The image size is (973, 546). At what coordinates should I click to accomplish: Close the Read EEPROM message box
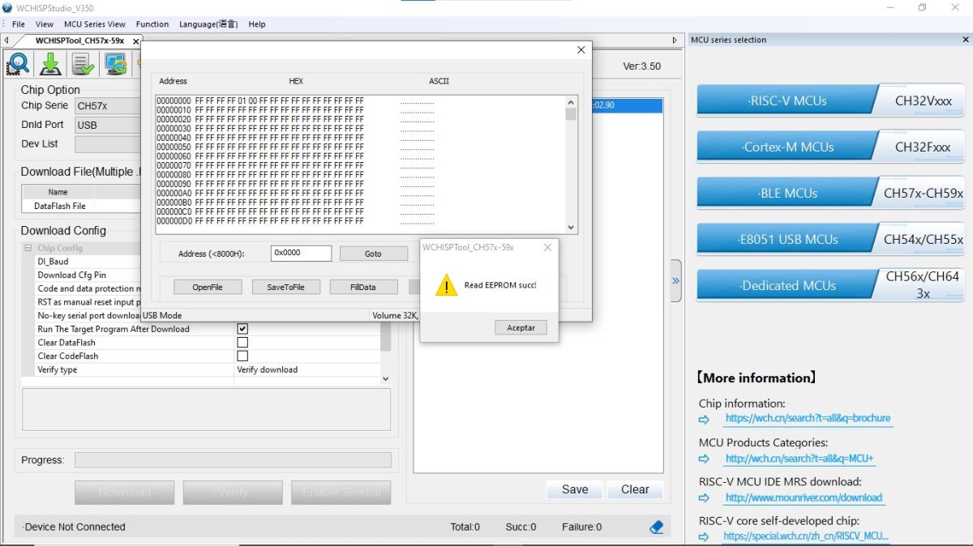547,247
